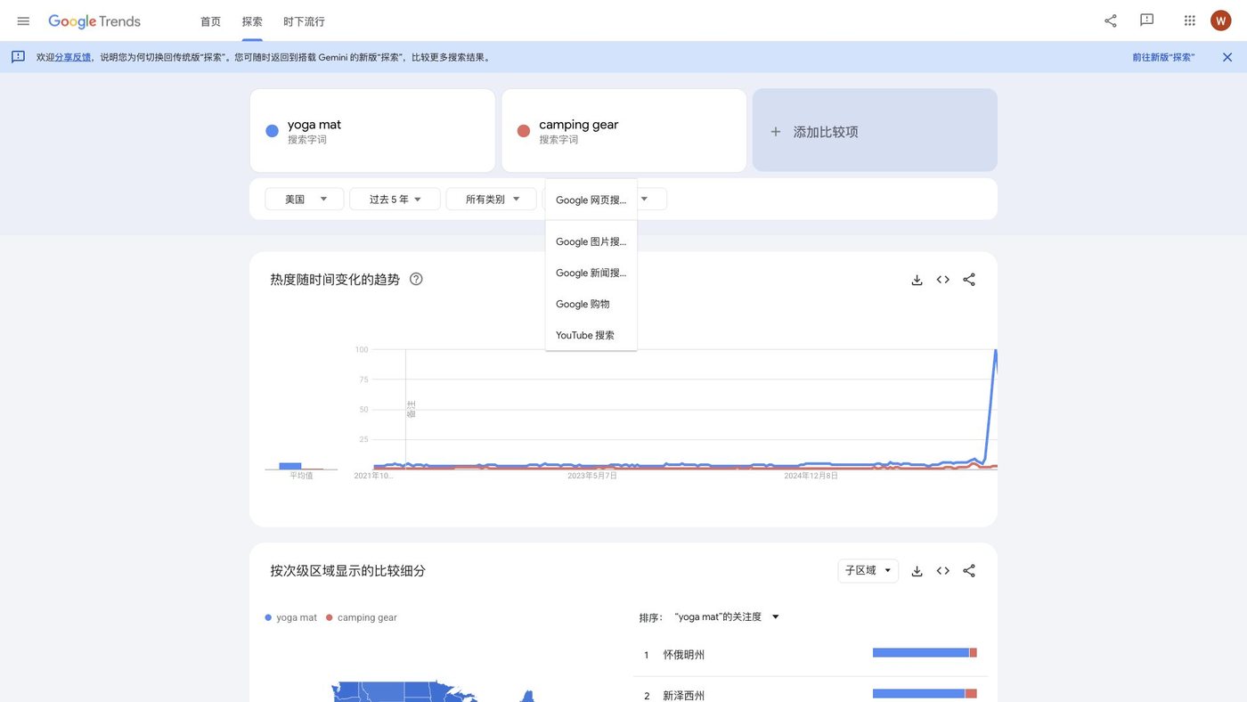Image resolution: width=1247 pixels, height=702 pixels.
Task: Open the main hamburger menu
Action: pyautogui.click(x=23, y=20)
